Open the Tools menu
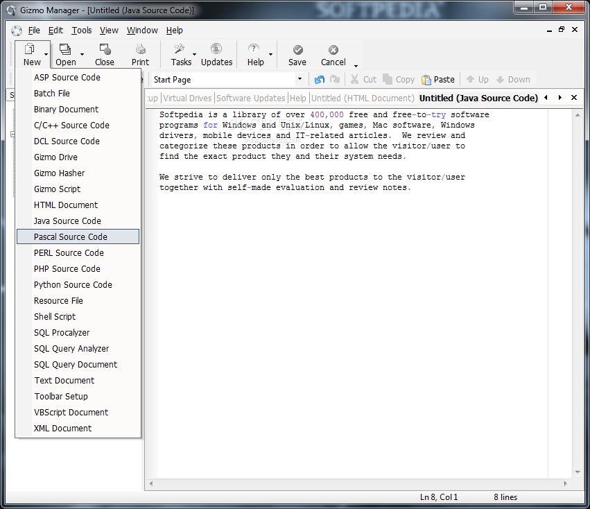Screen dimensions: 590x509 click(x=82, y=30)
